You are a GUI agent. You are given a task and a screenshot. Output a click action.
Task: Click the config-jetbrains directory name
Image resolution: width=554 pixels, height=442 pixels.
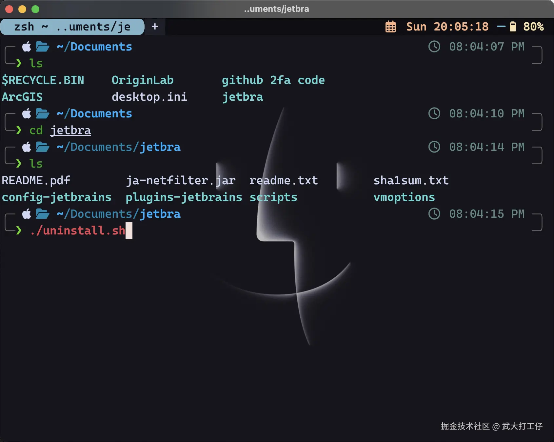57,197
